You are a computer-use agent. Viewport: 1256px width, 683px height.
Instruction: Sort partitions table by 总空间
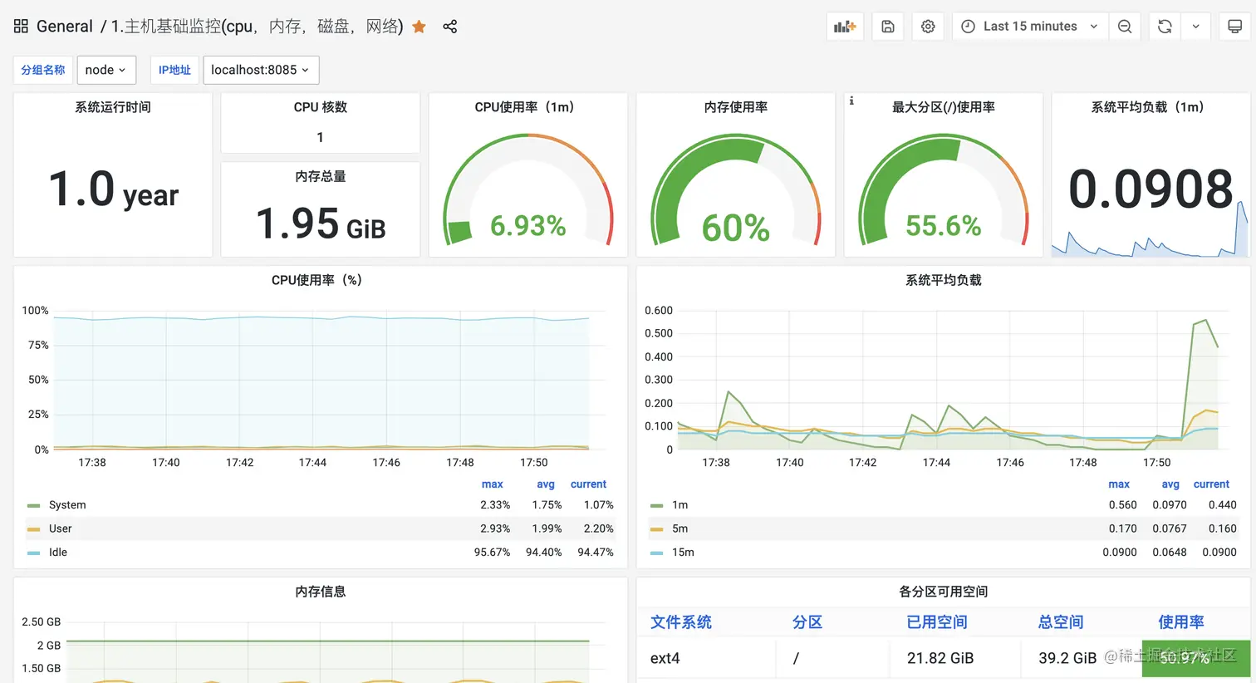pos(1061,622)
